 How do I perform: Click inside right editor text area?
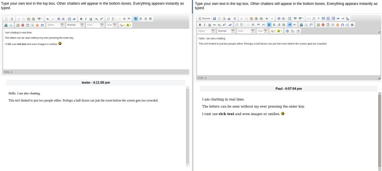[289, 55]
